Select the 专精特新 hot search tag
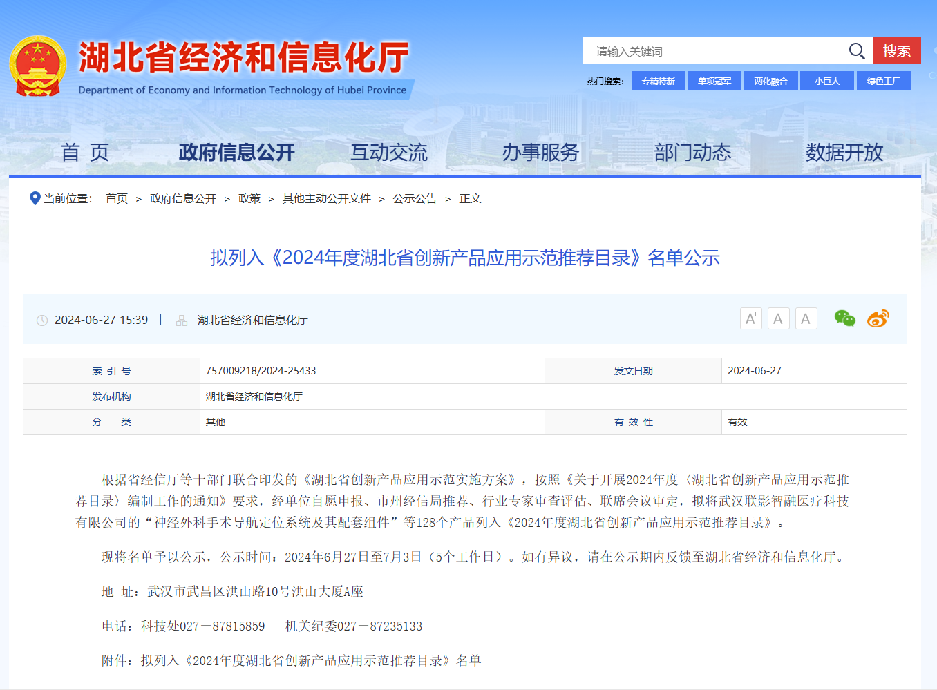Image resolution: width=937 pixels, height=690 pixels. pyautogui.click(x=658, y=81)
